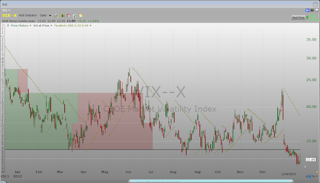
Task: Click the green +1.58% change value in header
Action: pyautogui.click(x=93, y=21)
